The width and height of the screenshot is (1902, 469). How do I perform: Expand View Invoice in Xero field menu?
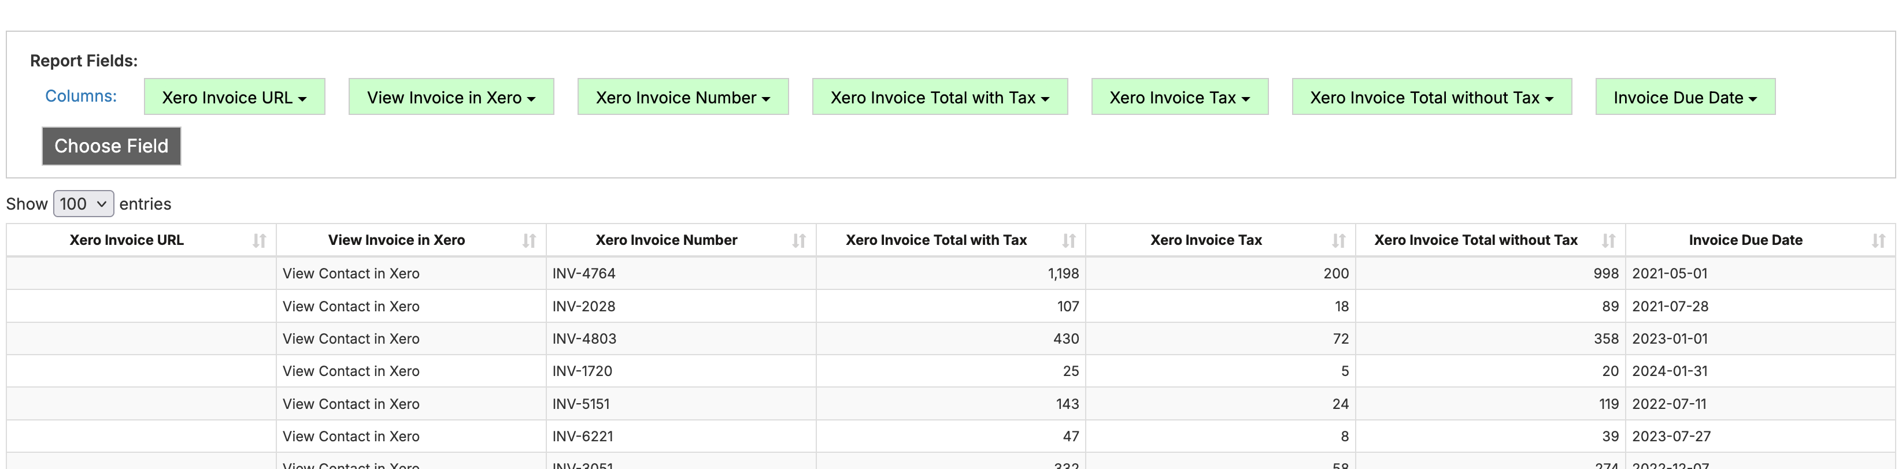tap(450, 98)
